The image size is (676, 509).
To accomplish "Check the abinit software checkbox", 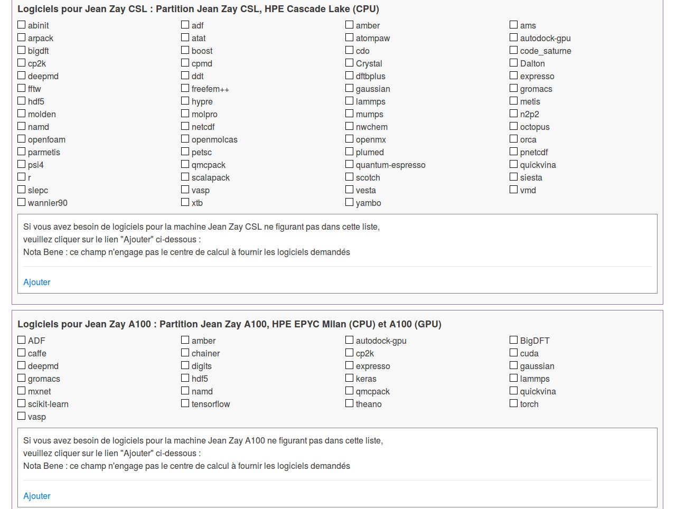I will 22,25.
